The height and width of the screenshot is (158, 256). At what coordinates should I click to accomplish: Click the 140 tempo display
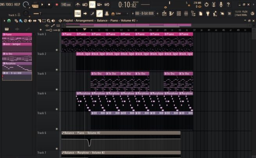(66, 5)
